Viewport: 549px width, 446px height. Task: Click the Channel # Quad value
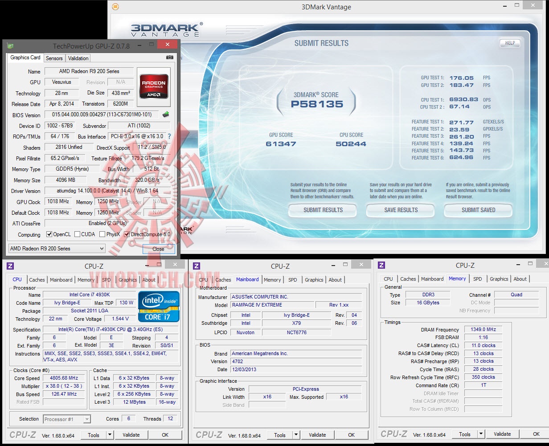pos(516,295)
